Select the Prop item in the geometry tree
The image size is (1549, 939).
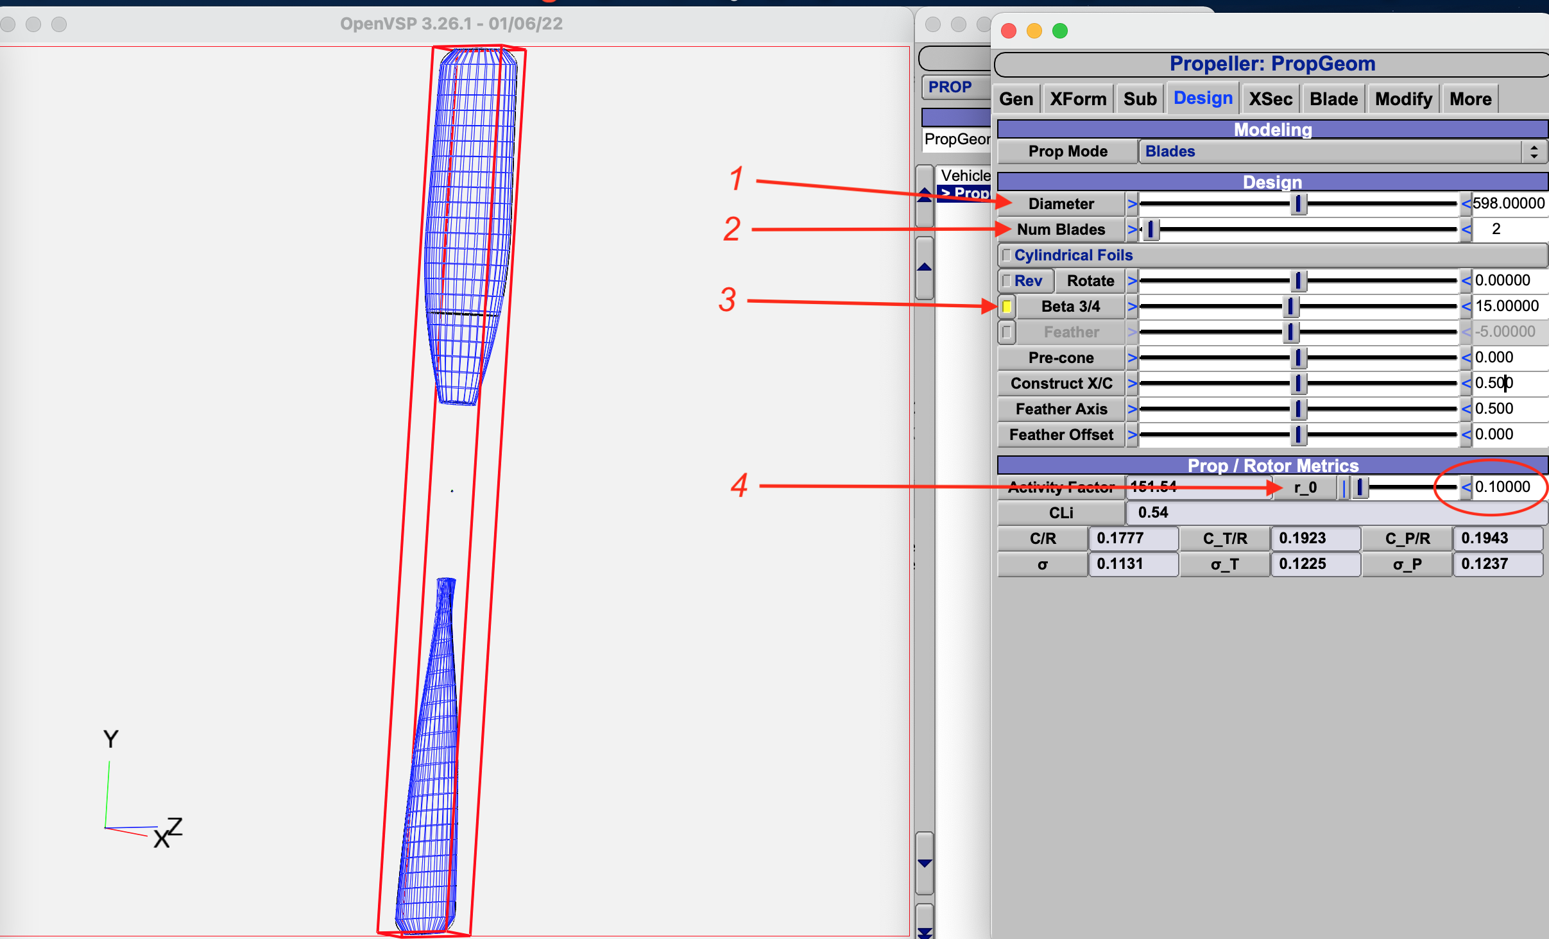966,192
